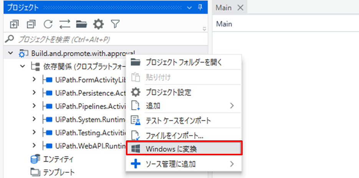This screenshot has height=178, width=359.
Task: Click the Windows logo icon in menu
Action: coord(135,149)
